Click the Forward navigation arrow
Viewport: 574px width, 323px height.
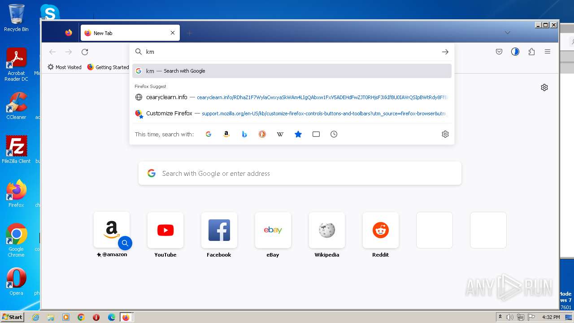tap(69, 52)
